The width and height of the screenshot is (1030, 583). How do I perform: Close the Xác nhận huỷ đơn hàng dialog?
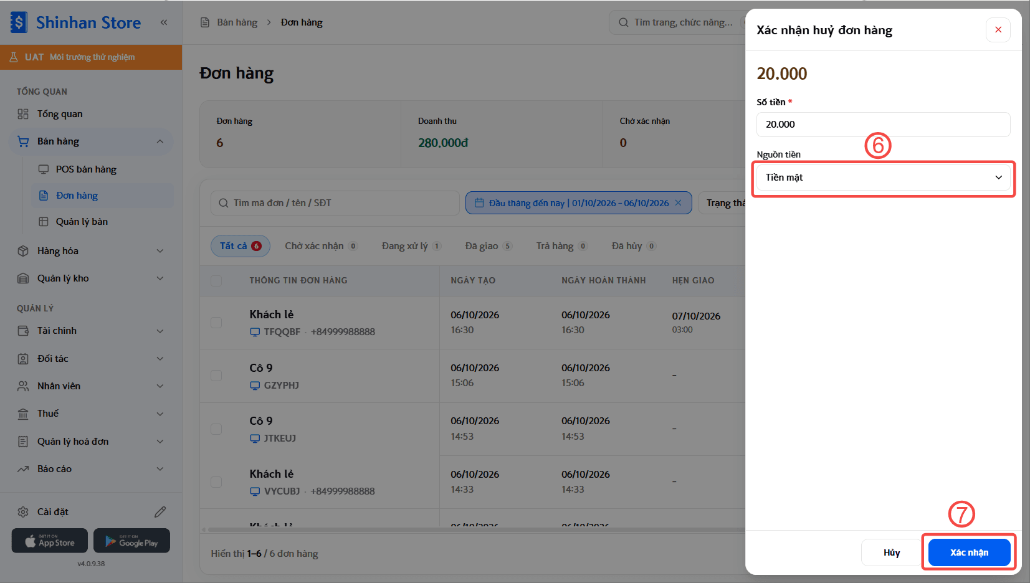(998, 30)
